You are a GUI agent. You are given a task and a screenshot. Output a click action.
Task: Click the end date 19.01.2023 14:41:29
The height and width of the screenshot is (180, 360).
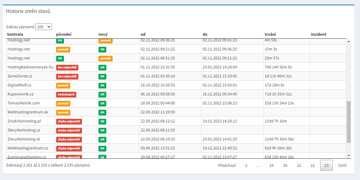[x=220, y=139]
